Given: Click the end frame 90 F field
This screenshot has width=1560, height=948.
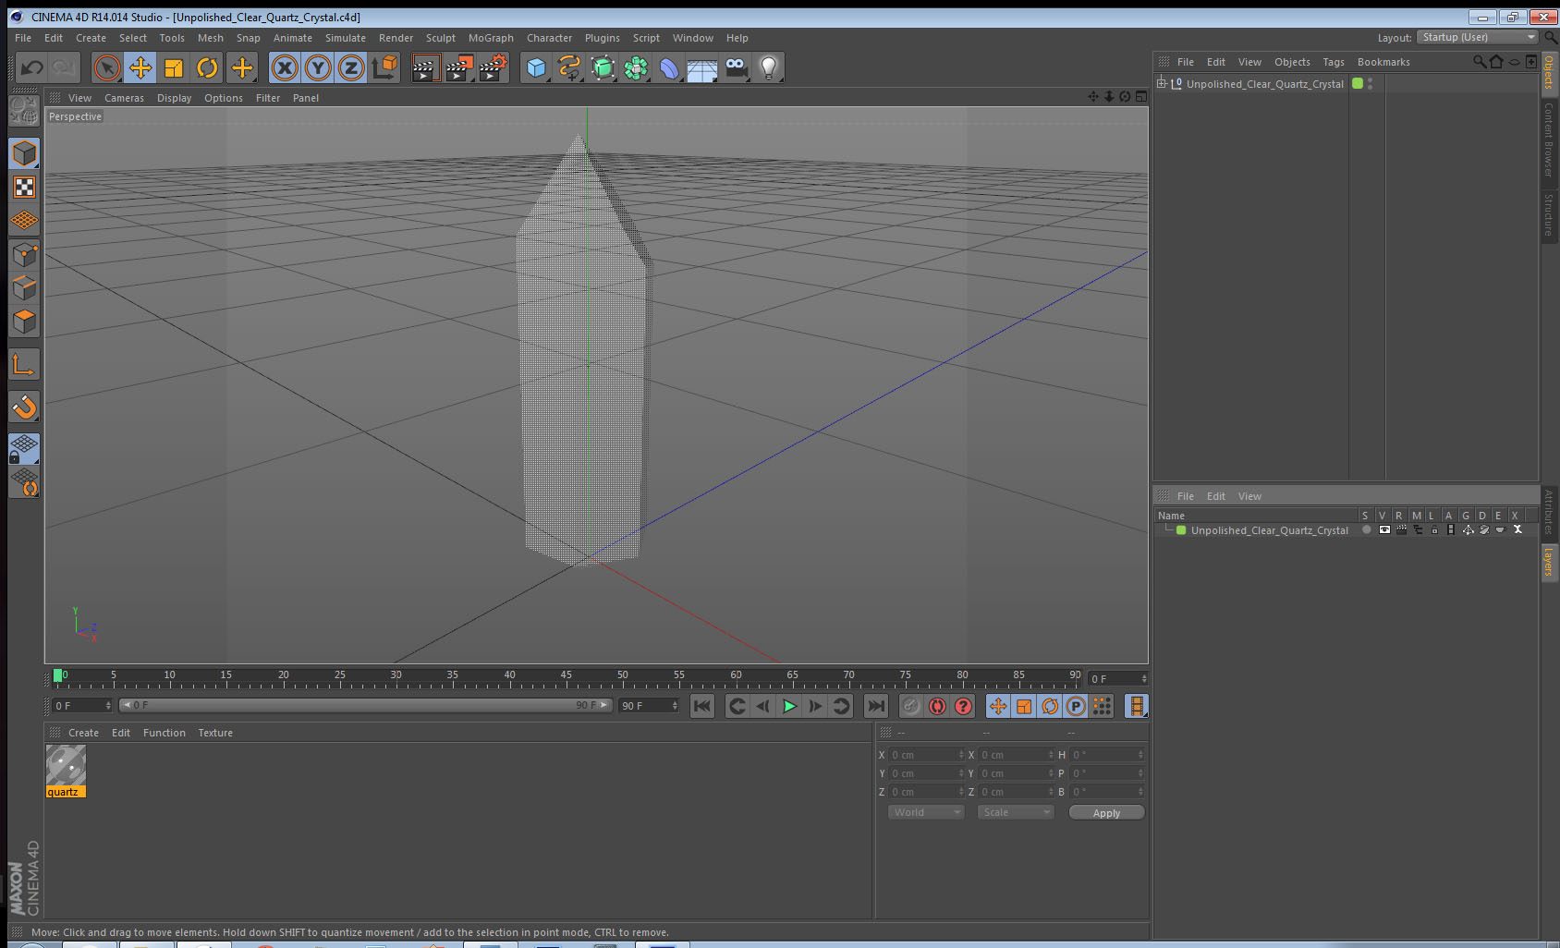Looking at the screenshot, I should point(649,705).
